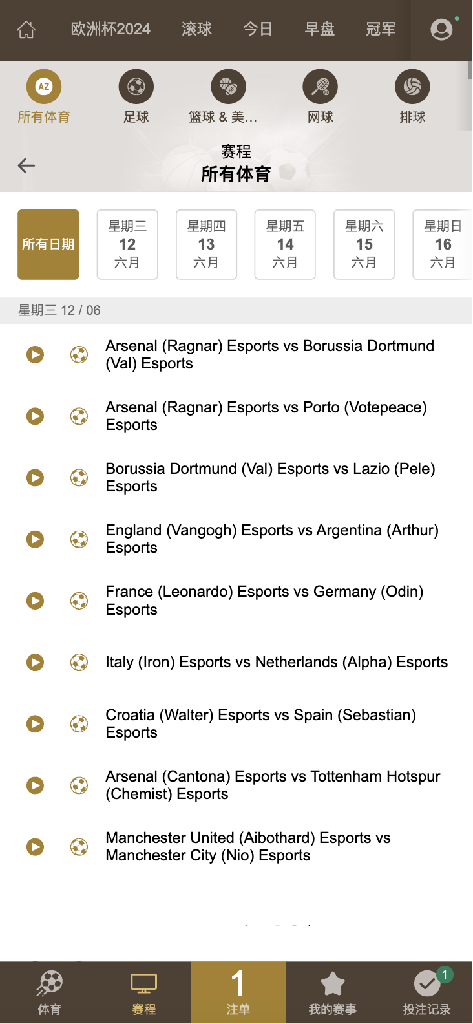Choose date 星期六 15 六月
This screenshot has height=1024, width=473.
(364, 244)
